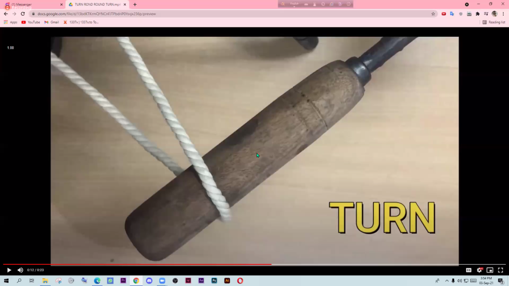Show hidden system tray icons
This screenshot has width=509, height=286.
coord(447,281)
